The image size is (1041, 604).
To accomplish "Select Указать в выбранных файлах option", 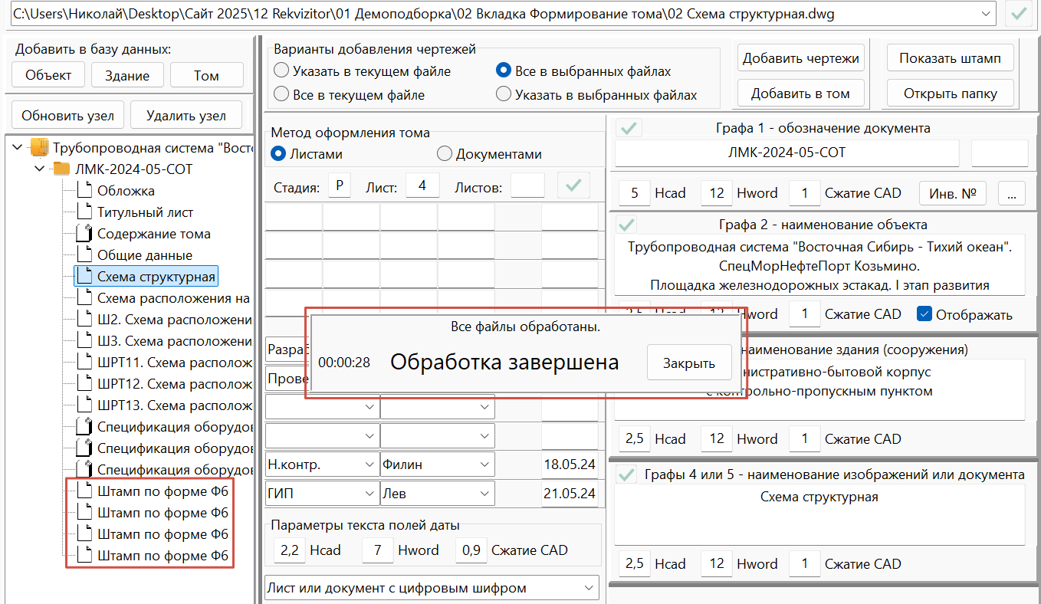I will [503, 95].
